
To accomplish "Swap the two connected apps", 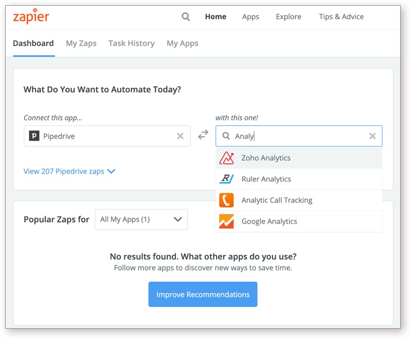I will pos(203,135).
